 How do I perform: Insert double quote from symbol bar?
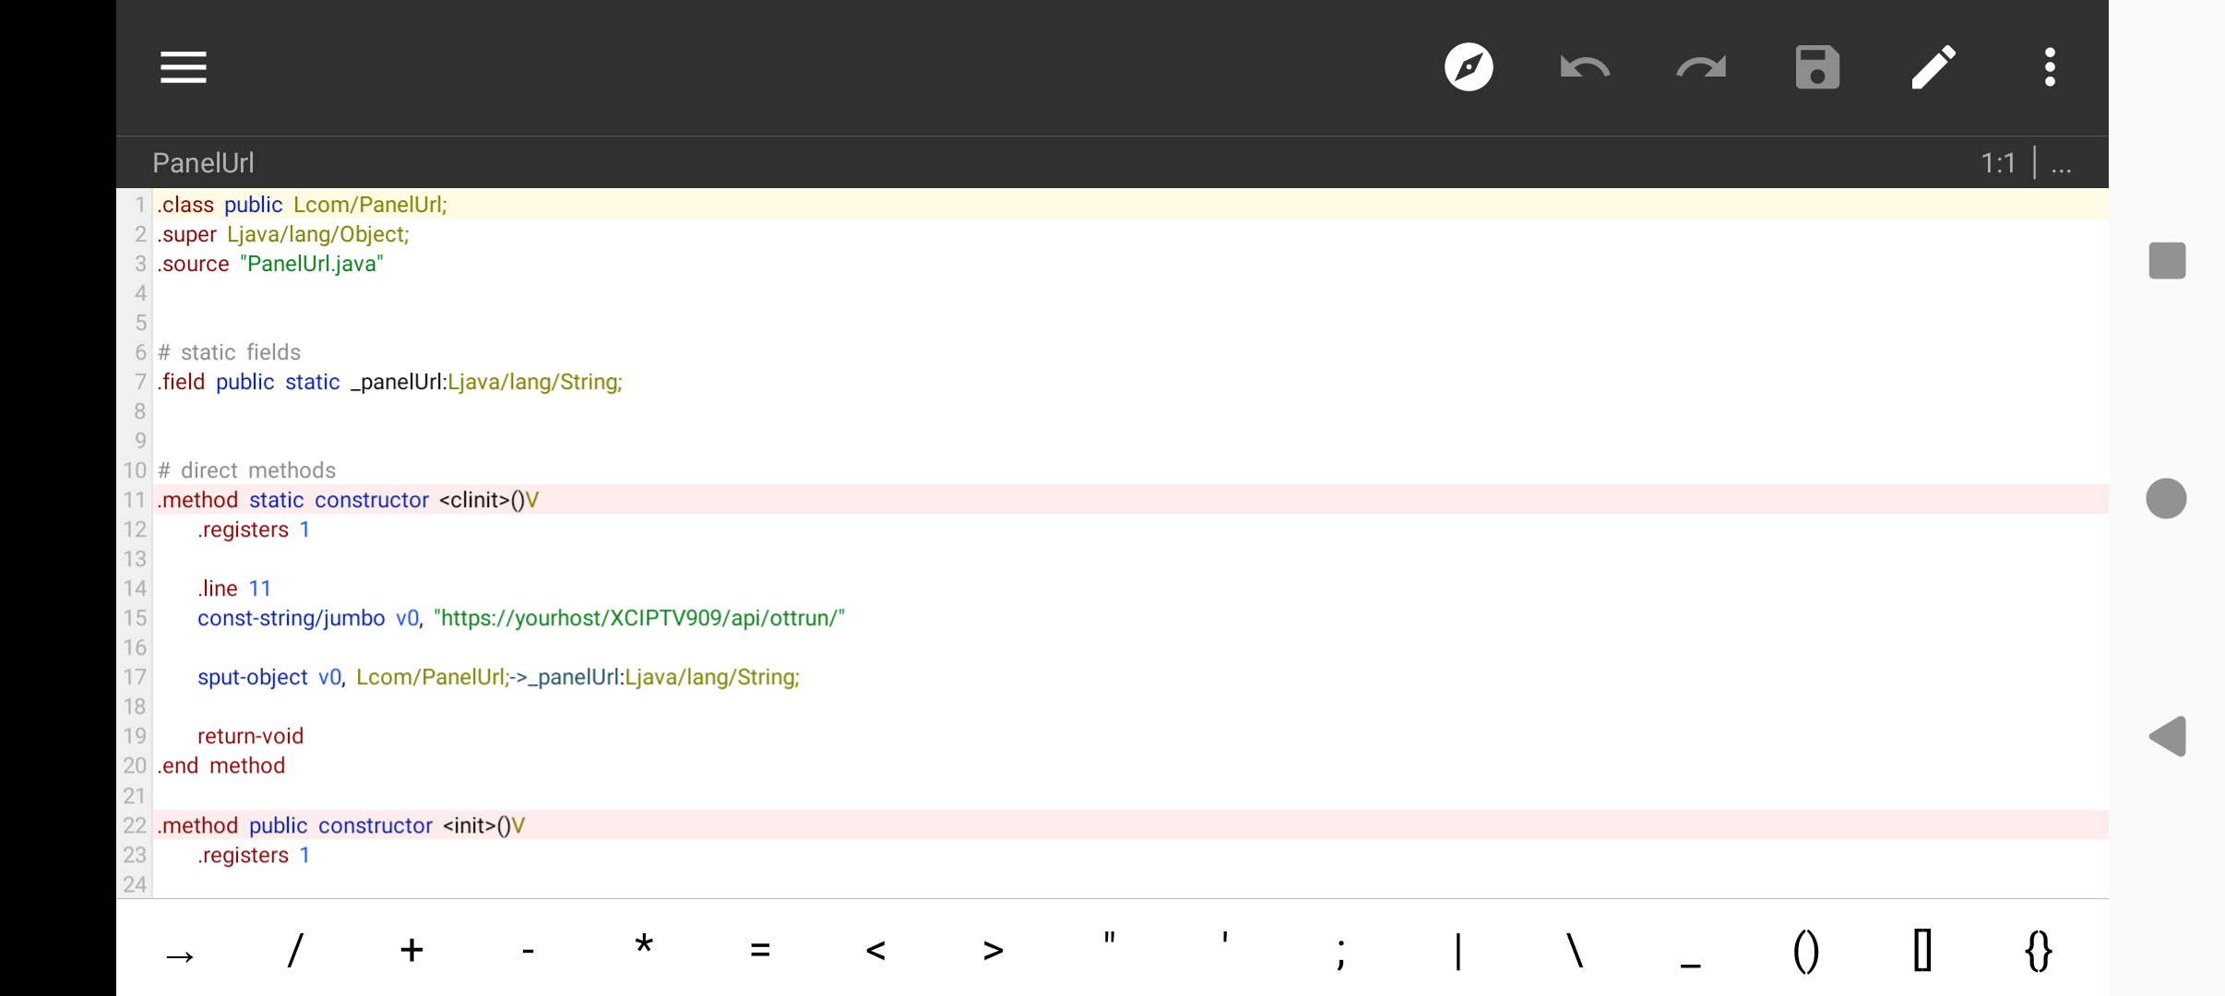(1109, 951)
